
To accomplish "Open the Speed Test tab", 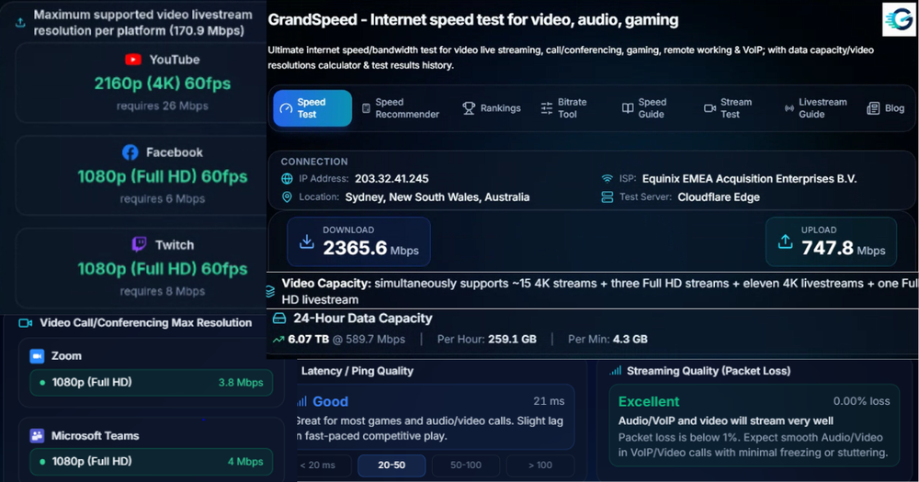I will click(312, 108).
